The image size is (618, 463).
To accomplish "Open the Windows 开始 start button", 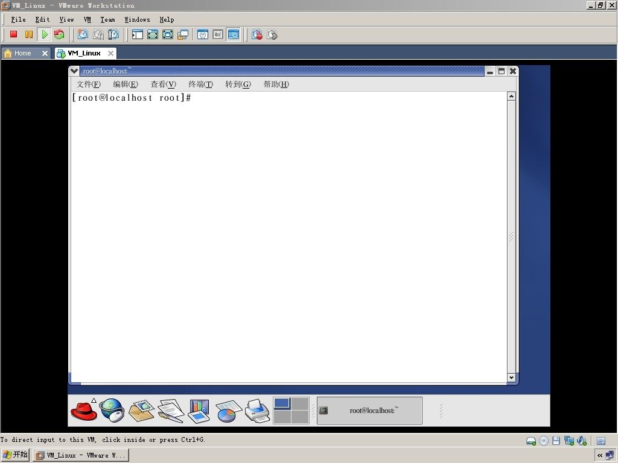I will coord(15,455).
